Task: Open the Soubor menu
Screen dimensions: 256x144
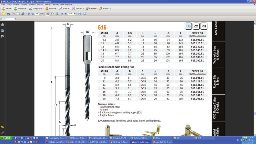Action: (x=3, y=5)
